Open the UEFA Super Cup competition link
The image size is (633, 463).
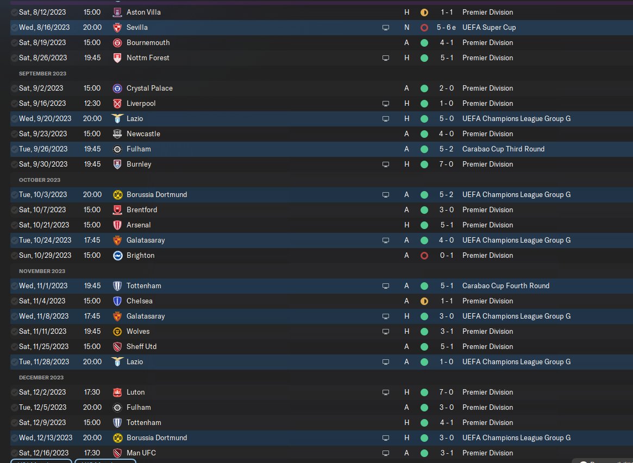click(x=488, y=27)
